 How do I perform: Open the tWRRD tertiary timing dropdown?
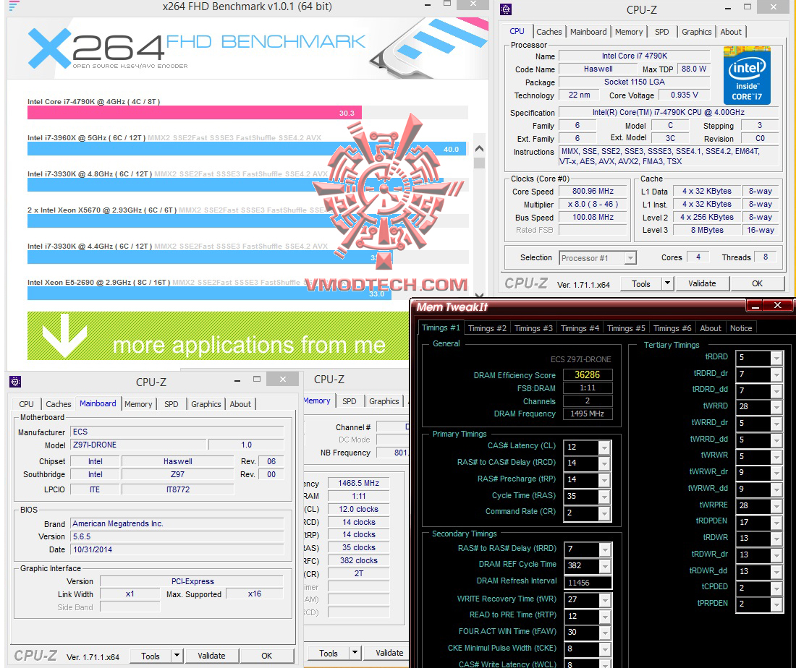(776, 407)
